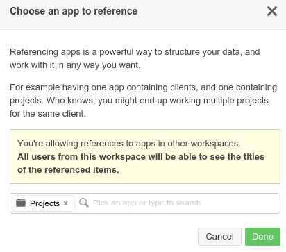Viewport: 286px width, 252px height.
Task: Confirm selection with the Done button
Action: click(x=262, y=237)
